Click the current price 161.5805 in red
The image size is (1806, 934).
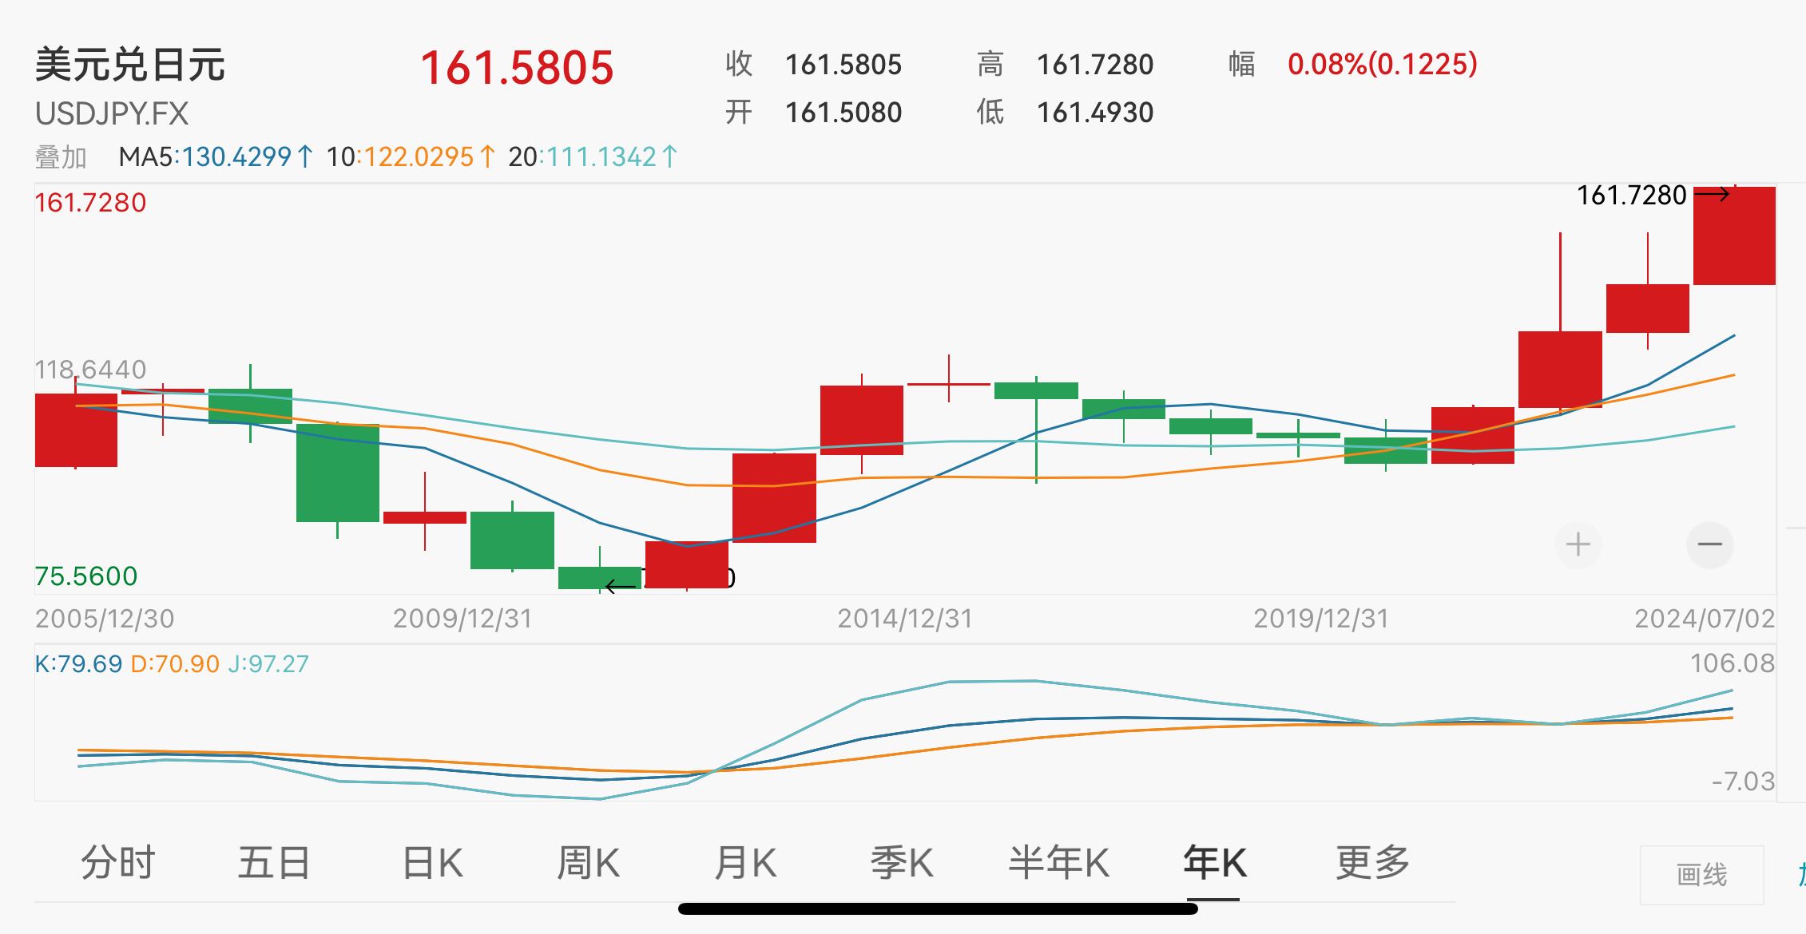click(x=517, y=68)
